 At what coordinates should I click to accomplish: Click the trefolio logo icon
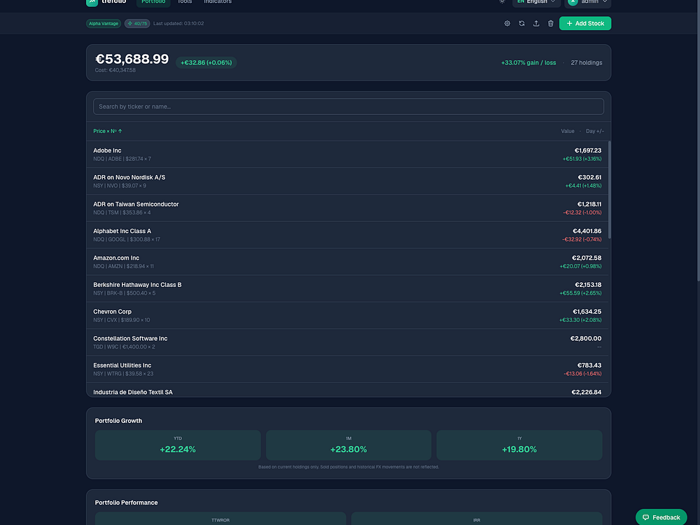(x=92, y=2)
